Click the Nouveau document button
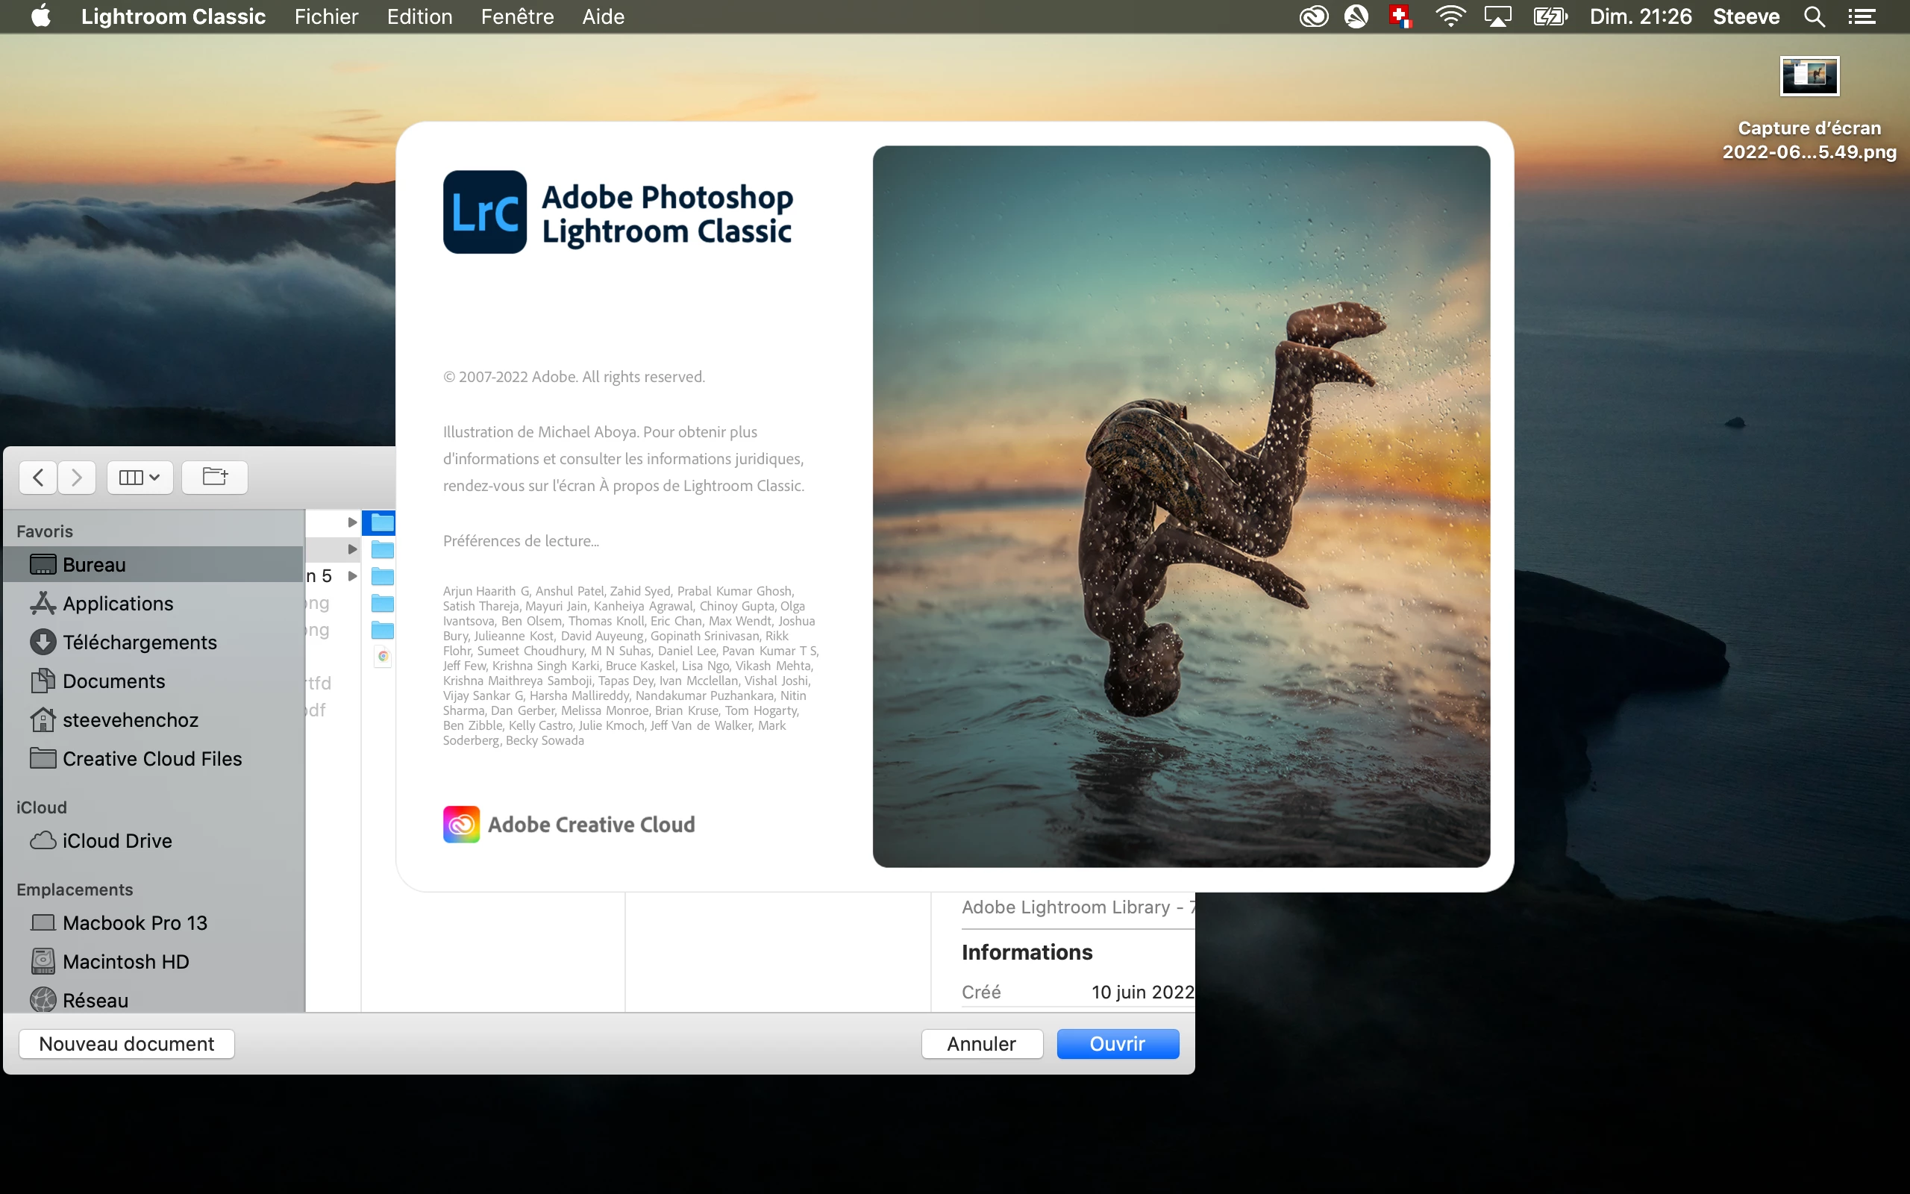The height and width of the screenshot is (1194, 1910). (126, 1043)
